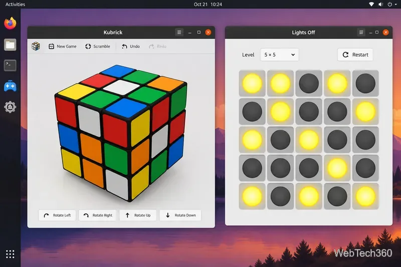Image resolution: width=401 pixels, height=267 pixels.
Task: Open the Lights Off hamburger menu
Action: click(361, 33)
